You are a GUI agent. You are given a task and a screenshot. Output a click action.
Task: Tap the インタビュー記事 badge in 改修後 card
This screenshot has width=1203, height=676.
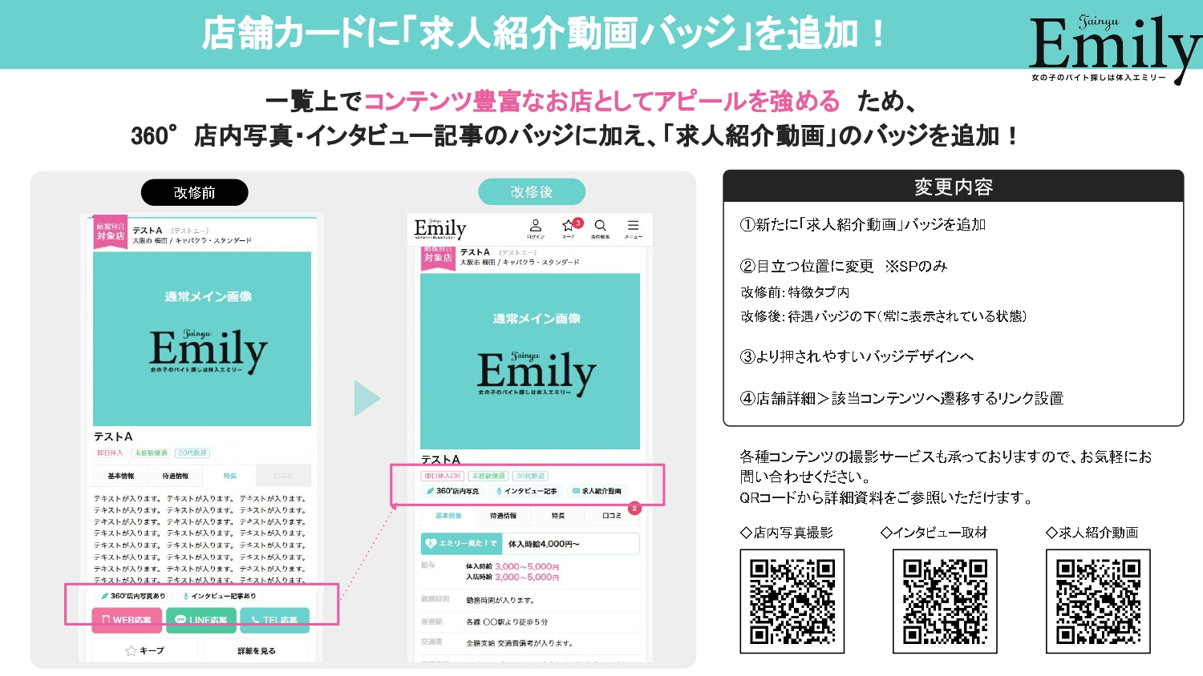click(526, 491)
